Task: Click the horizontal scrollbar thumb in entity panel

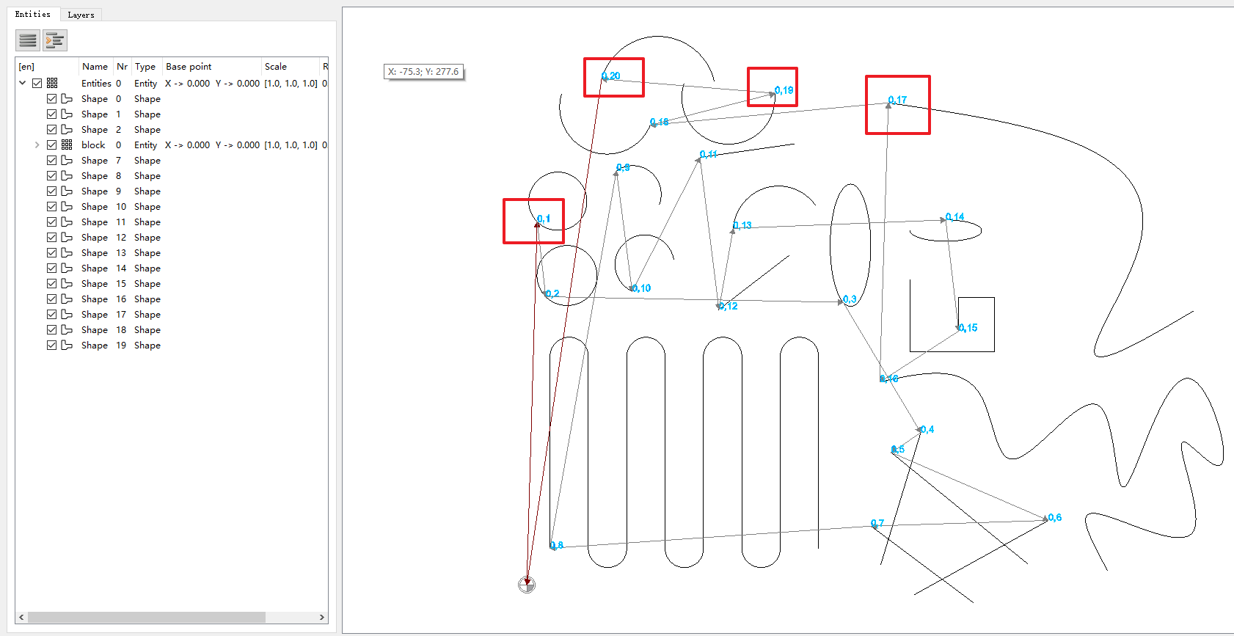Action: (147, 618)
